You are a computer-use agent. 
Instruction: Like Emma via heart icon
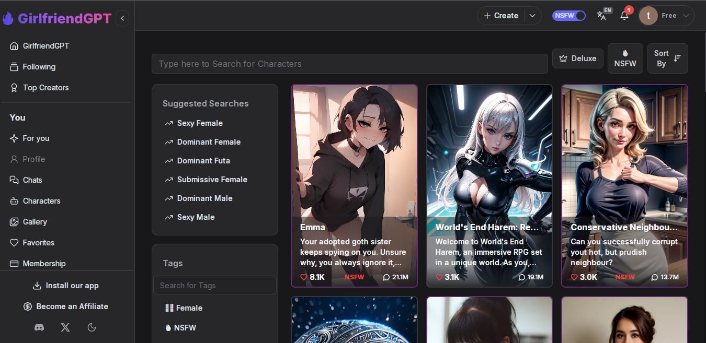(x=304, y=277)
